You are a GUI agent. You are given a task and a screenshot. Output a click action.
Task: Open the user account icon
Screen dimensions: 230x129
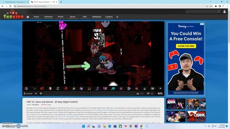coord(224,11)
